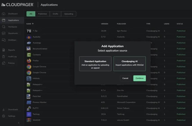This screenshot has width=192, height=126.
Task: Switch to the Published filter tab
Action: [43, 14]
